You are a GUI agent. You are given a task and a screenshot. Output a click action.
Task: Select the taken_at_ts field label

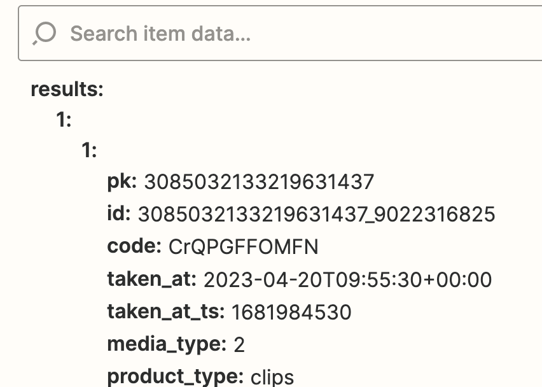click(x=166, y=311)
